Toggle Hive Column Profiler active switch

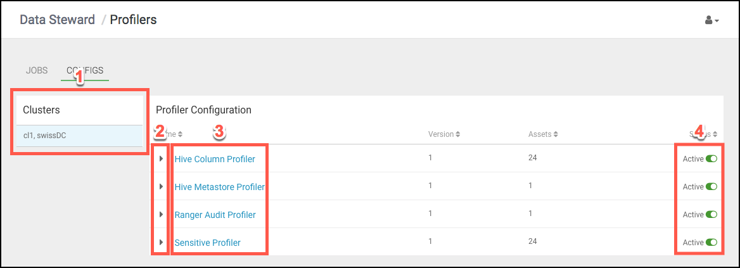tap(711, 159)
